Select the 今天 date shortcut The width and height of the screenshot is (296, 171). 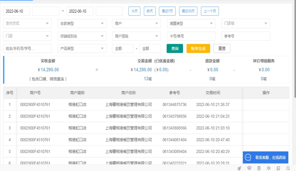pyautogui.click(x=134, y=11)
